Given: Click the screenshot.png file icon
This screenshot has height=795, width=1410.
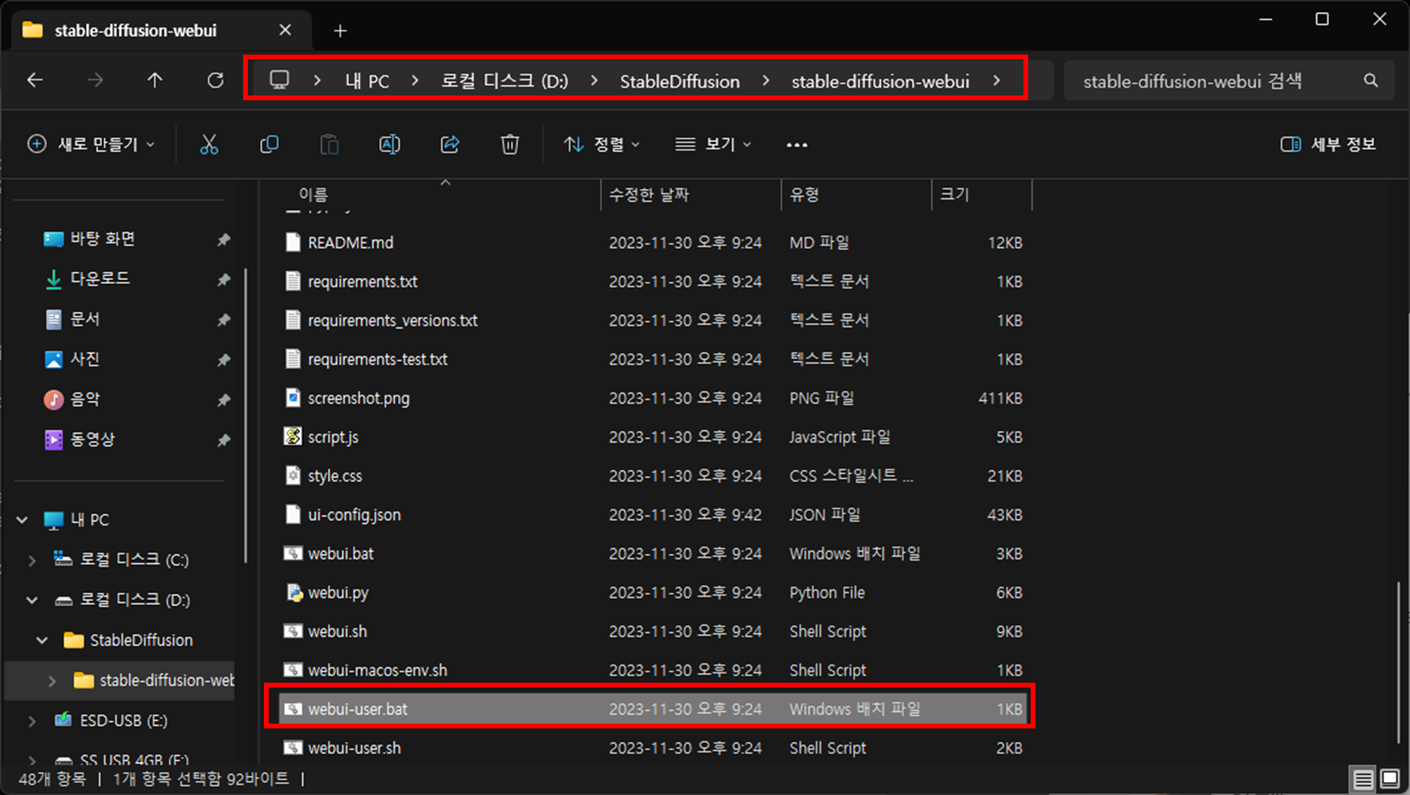Looking at the screenshot, I should [293, 398].
